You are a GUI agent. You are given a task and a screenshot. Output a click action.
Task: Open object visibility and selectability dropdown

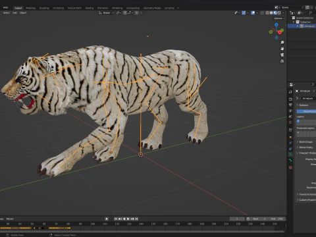(x=237, y=13)
